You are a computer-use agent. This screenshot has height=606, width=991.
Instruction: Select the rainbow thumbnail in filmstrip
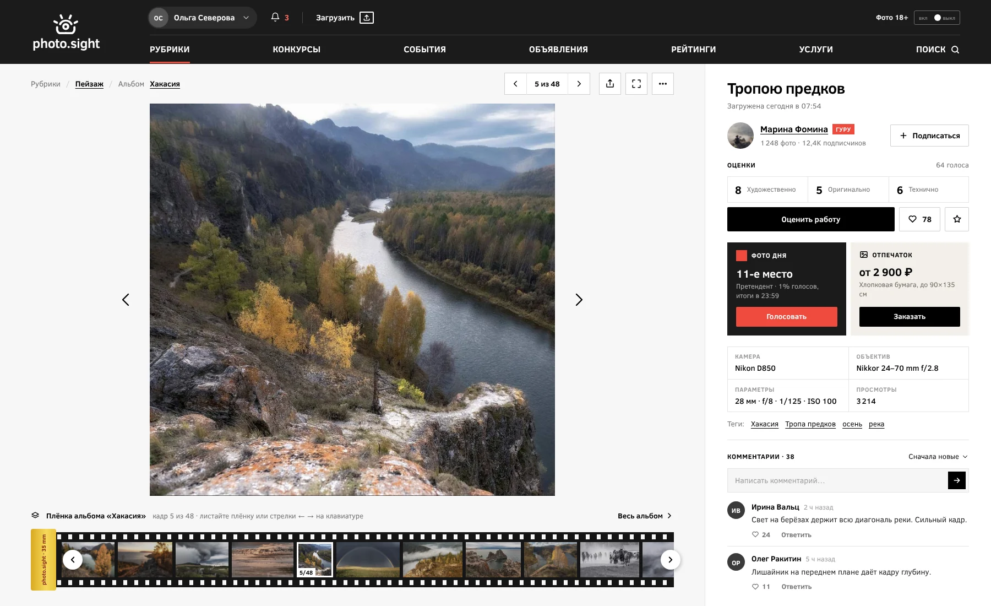point(368,560)
